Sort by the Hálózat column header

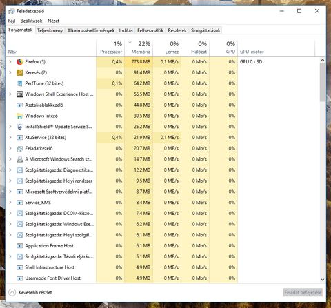[195, 48]
